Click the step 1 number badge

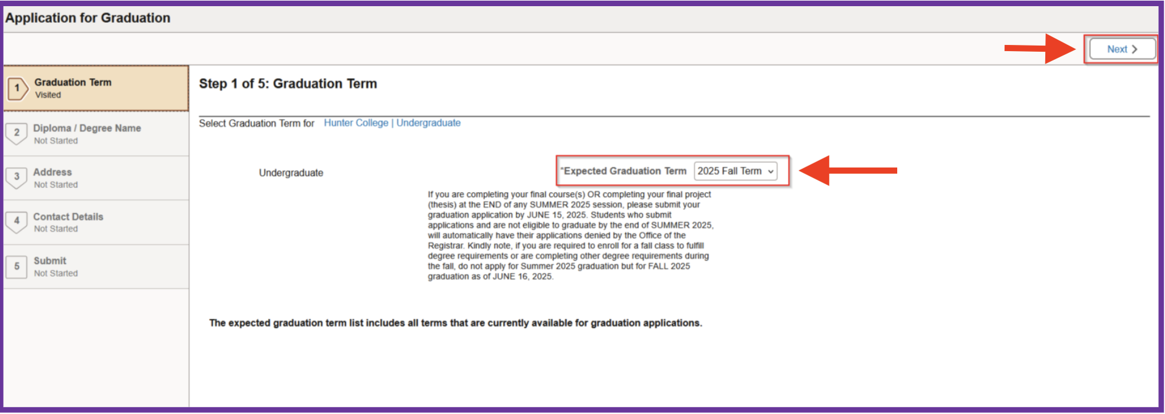coord(17,88)
